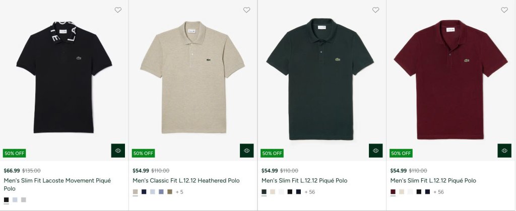This screenshot has height=211, width=516.
Task: Choose grey swatch for Movement Piqué Polo
Action: tap(24, 200)
